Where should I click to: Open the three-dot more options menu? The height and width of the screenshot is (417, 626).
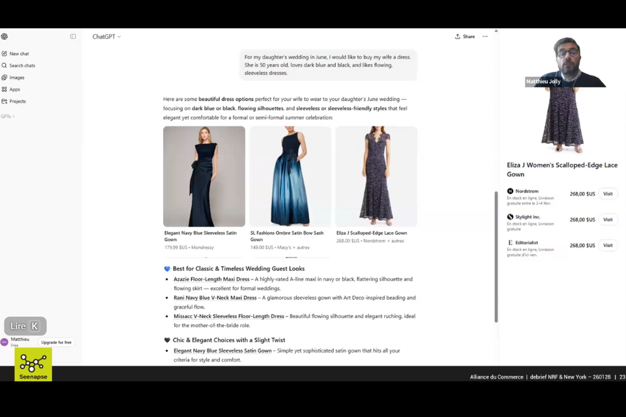coord(485,36)
